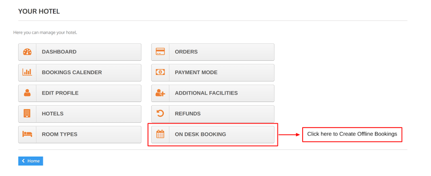Click the On Desk Booking calendar icon
The image size is (431, 176).
(x=160, y=134)
